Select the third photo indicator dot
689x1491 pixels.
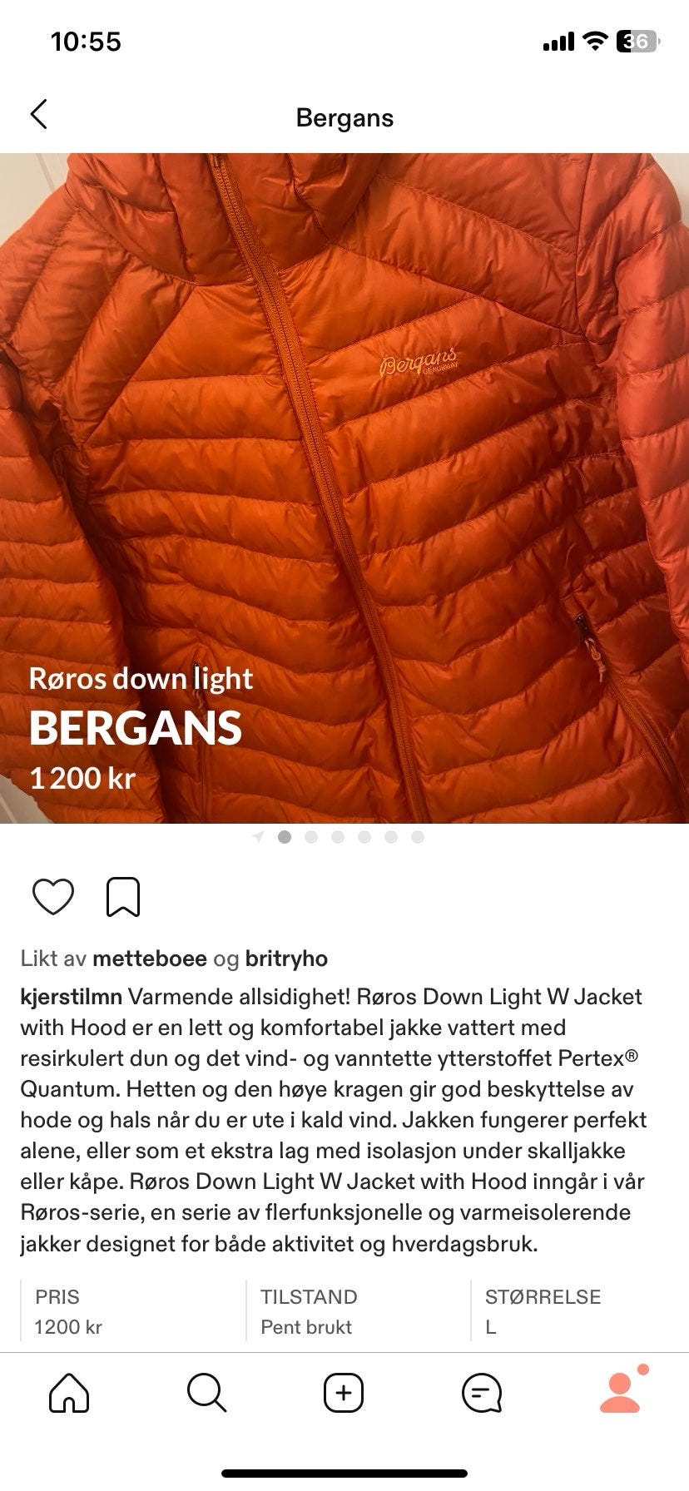(338, 837)
